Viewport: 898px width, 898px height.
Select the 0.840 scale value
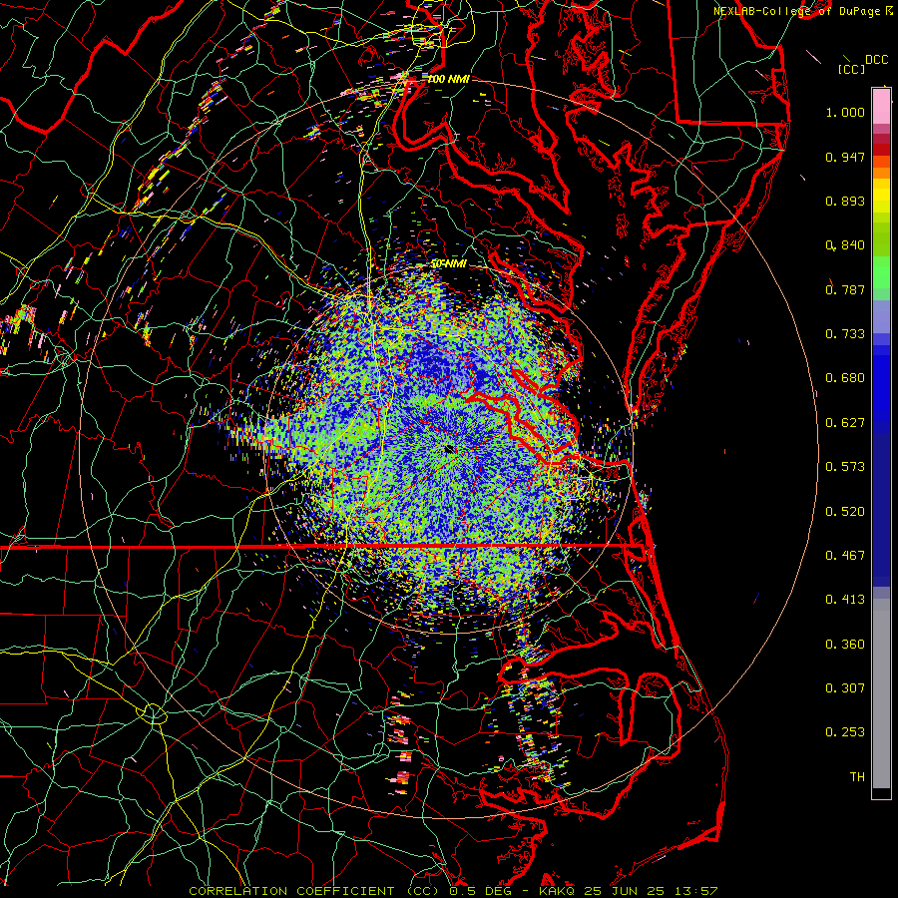pyautogui.click(x=845, y=245)
